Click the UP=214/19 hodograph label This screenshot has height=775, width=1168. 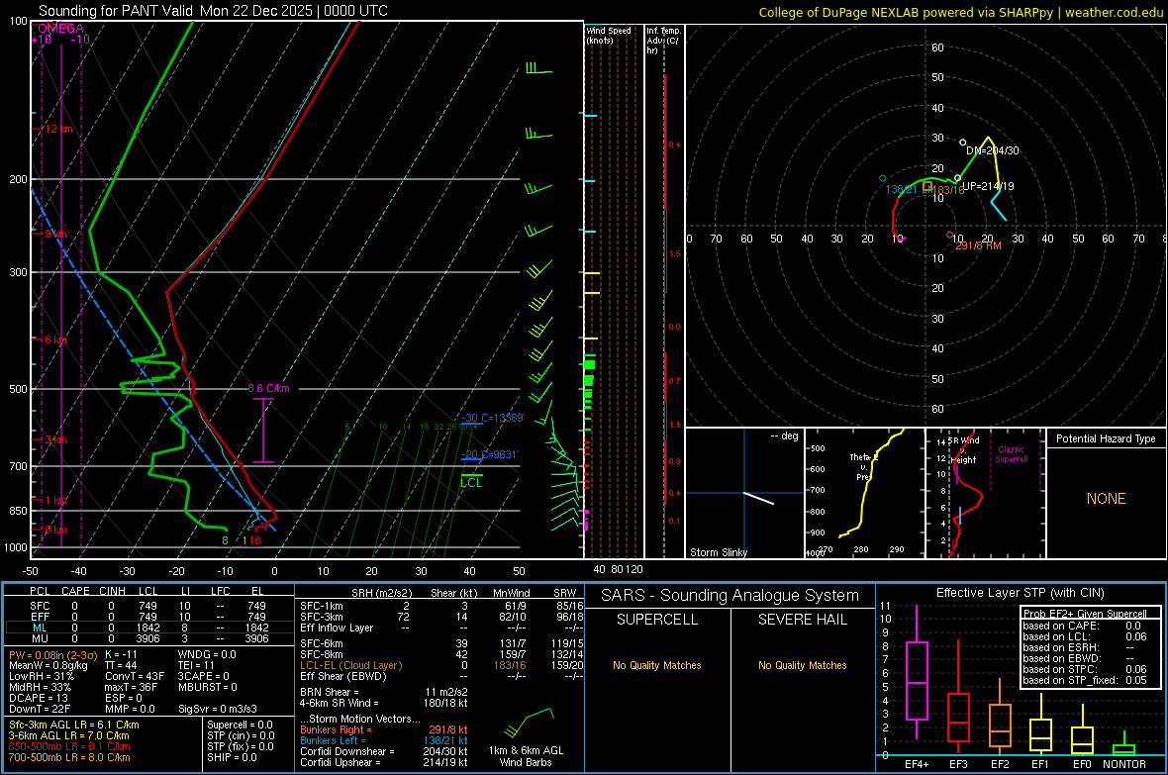tap(988, 186)
